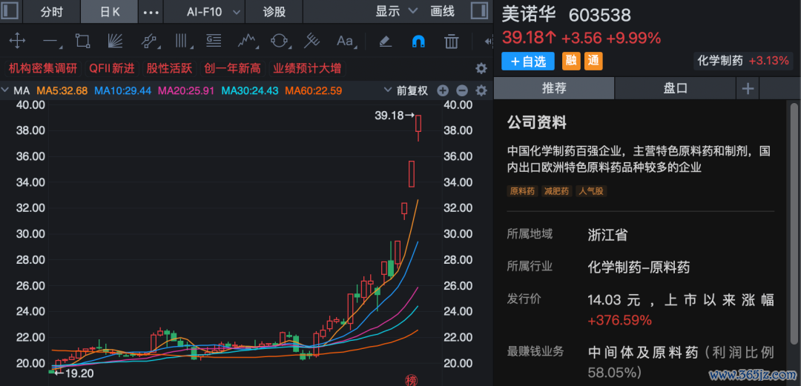Open the three-dots more periods menu

pyautogui.click(x=151, y=13)
